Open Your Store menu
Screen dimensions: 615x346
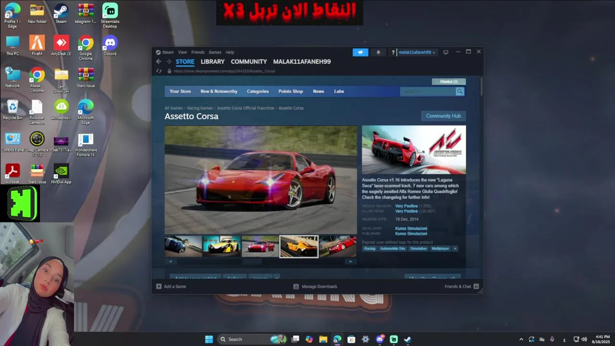[180, 91]
